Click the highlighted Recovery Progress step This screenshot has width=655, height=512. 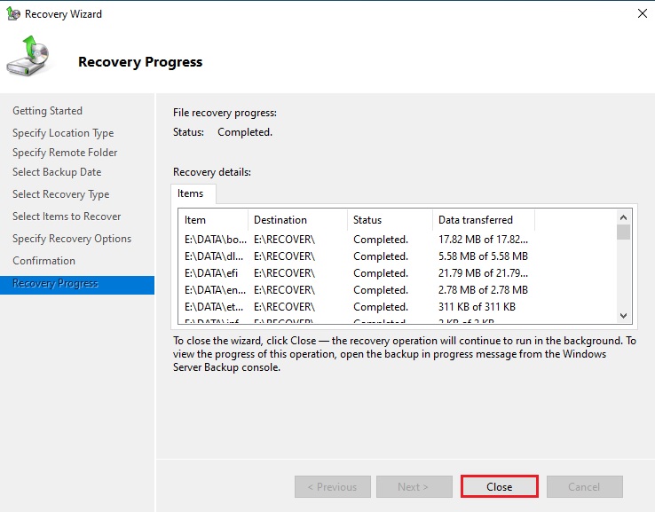pos(56,284)
